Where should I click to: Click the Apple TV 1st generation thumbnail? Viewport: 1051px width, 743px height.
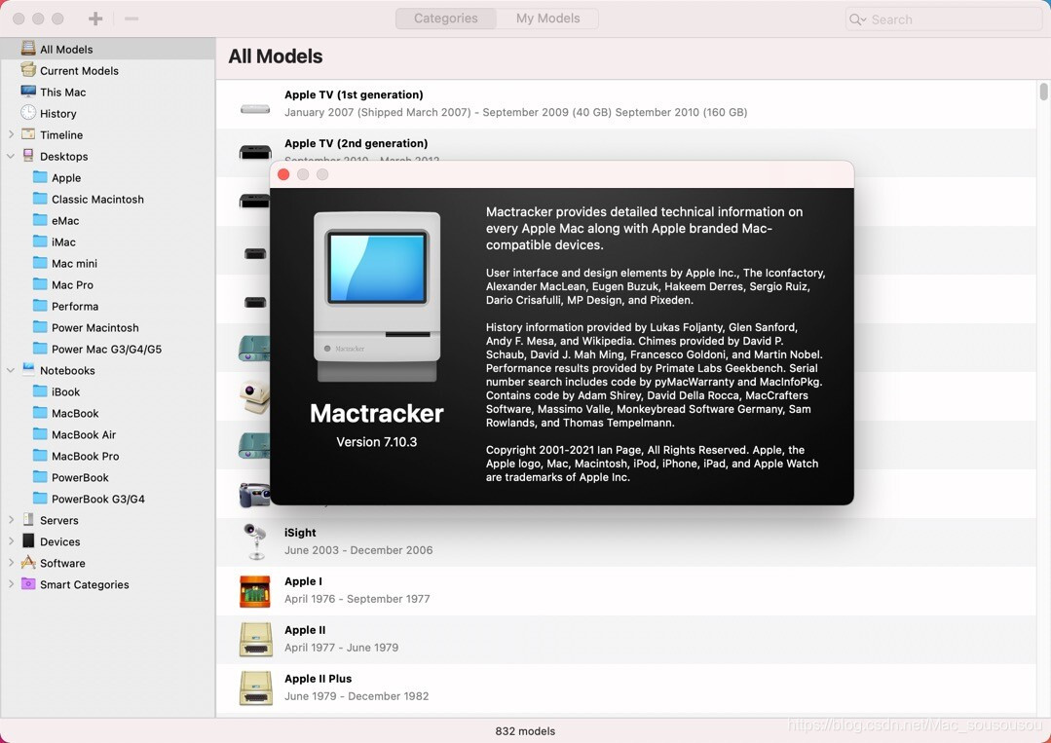tap(255, 108)
